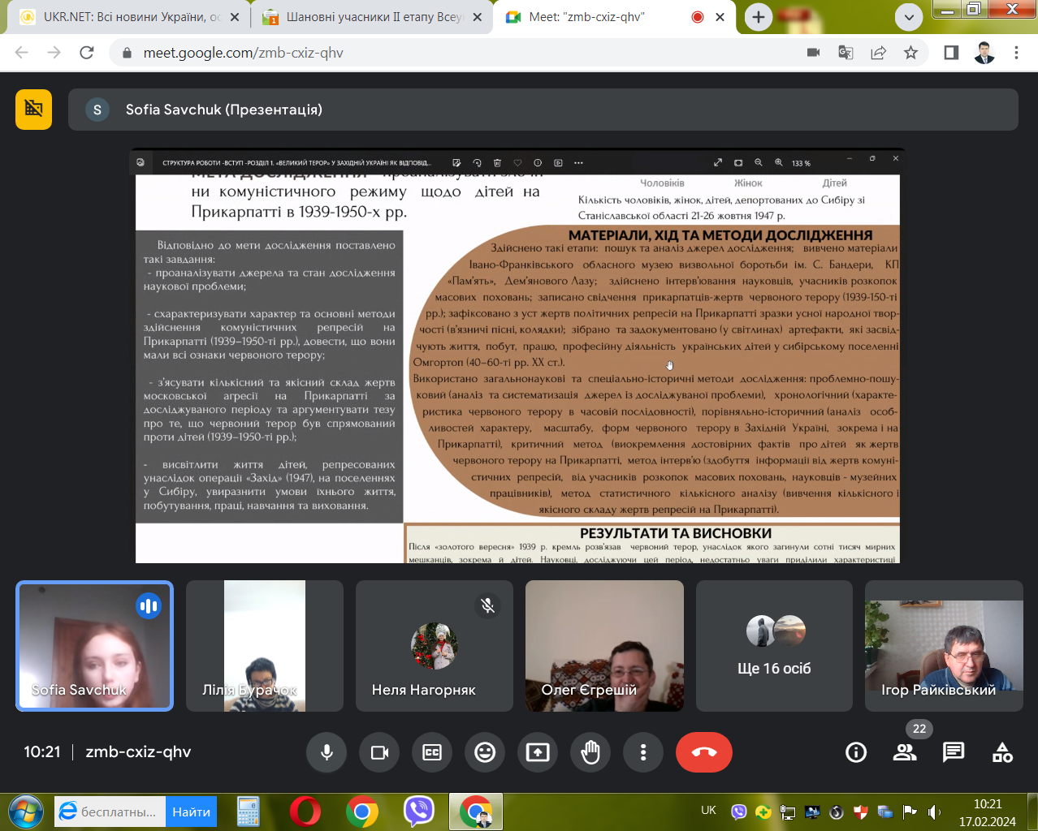1038x831 pixels.
Task: Open more options three-dot menu in call bar
Action: pyautogui.click(x=643, y=752)
